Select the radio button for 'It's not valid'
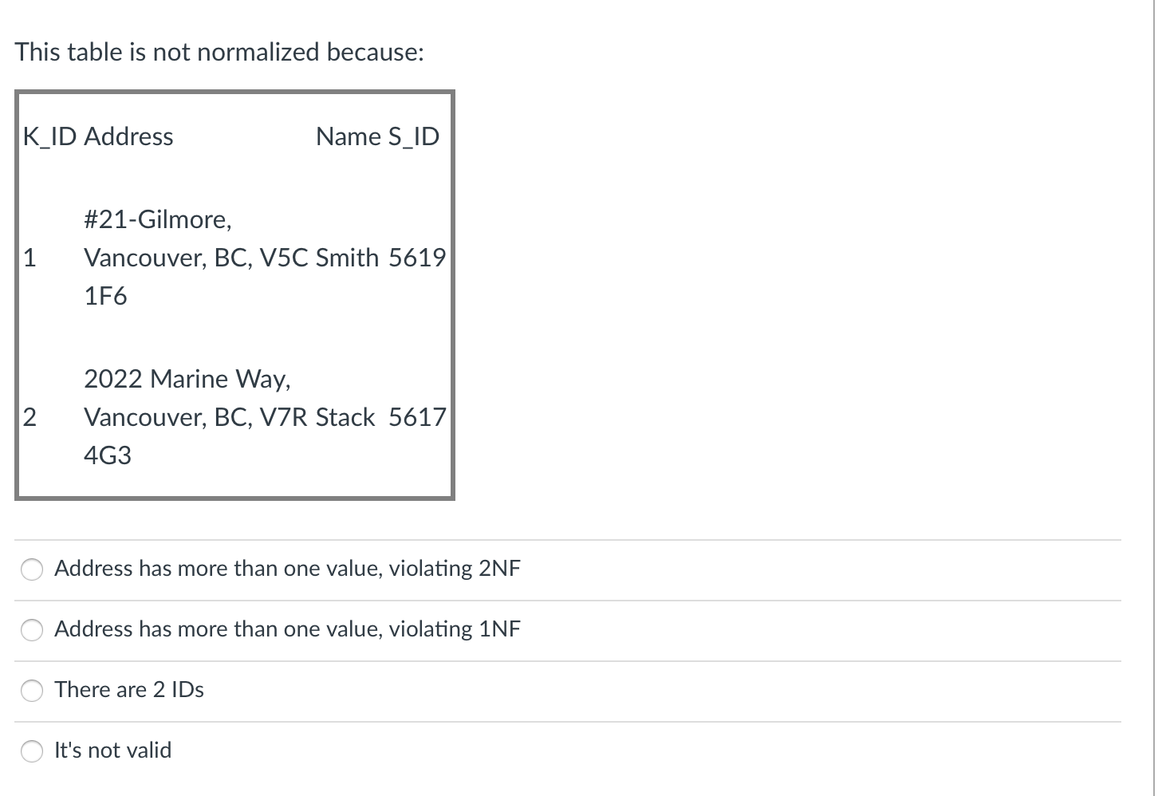The width and height of the screenshot is (1166, 796). [31, 751]
